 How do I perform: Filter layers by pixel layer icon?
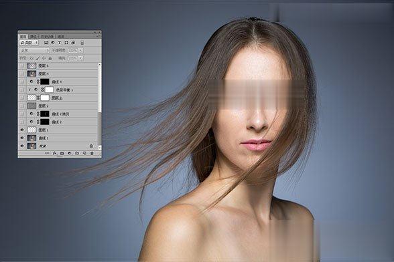46,43
